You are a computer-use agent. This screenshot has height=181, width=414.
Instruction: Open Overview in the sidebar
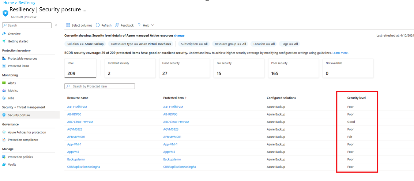click(x=14, y=34)
